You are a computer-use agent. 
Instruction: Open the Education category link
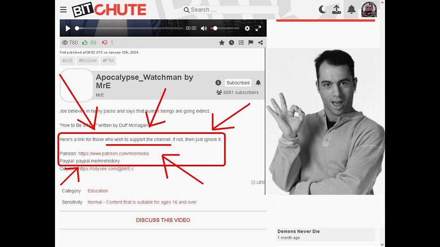click(98, 191)
